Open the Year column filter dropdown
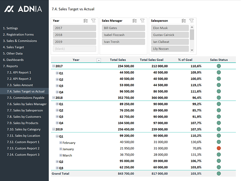 click(x=98, y=60)
